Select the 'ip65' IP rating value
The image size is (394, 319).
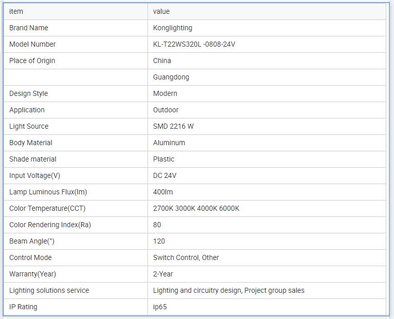160,307
